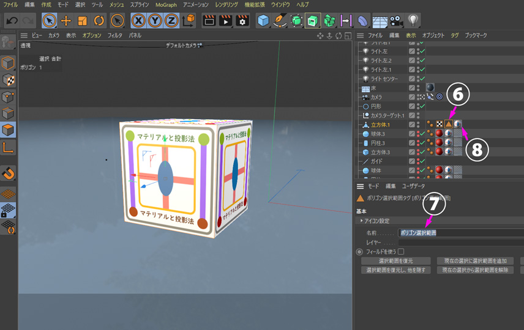Open the viewport hamburger menu
Screen dimensions: 524x330
click(x=24, y=35)
